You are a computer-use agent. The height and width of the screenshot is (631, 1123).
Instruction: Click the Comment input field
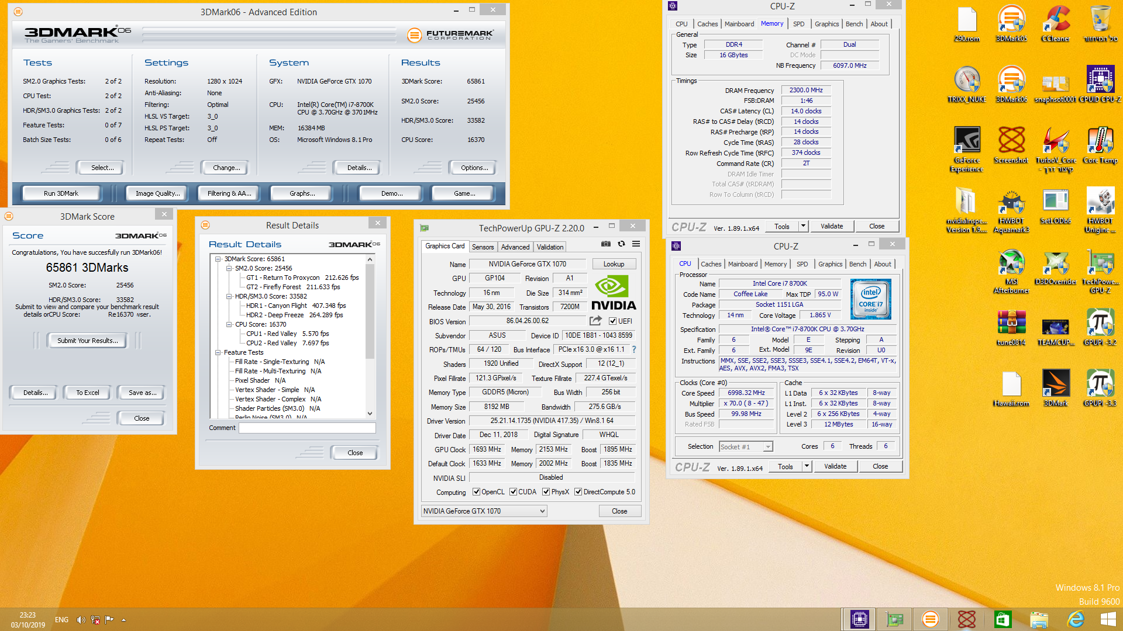[307, 428]
